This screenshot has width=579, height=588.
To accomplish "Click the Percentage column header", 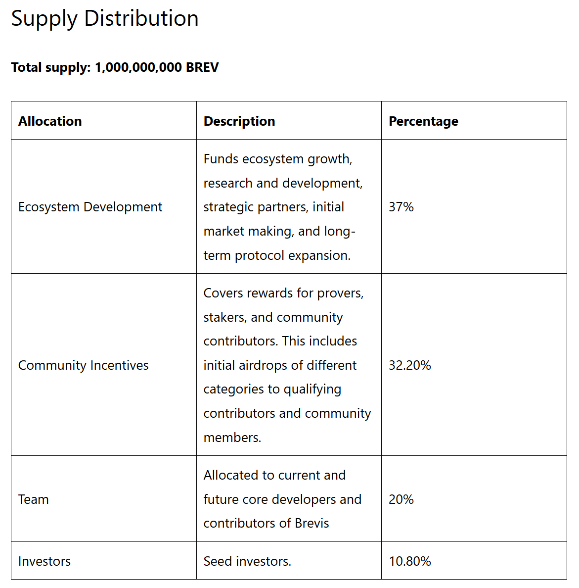I will pos(423,121).
